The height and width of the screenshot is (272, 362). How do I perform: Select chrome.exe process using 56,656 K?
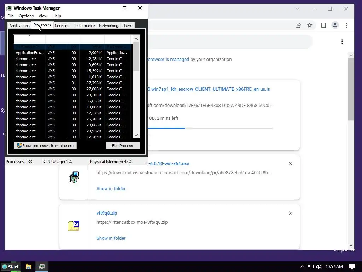(x=73, y=101)
